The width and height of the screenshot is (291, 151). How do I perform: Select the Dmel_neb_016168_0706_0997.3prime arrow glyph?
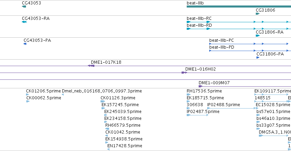tap(63, 95)
